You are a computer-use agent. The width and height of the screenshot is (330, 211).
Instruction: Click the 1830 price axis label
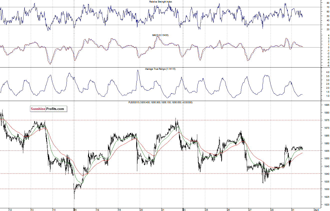pos(327,189)
